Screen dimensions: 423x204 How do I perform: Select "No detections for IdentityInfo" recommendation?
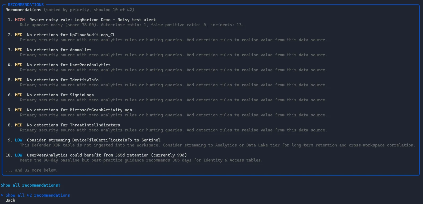pyautogui.click(x=63, y=80)
